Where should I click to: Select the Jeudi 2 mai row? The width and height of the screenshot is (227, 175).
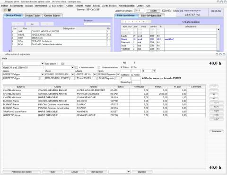[x=169, y=46]
